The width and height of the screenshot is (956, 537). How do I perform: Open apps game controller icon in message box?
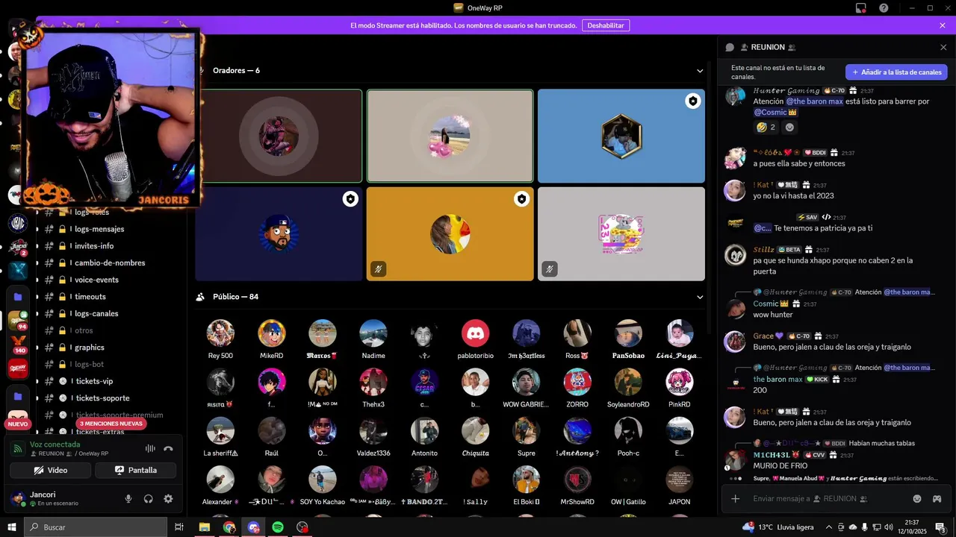coord(937,498)
